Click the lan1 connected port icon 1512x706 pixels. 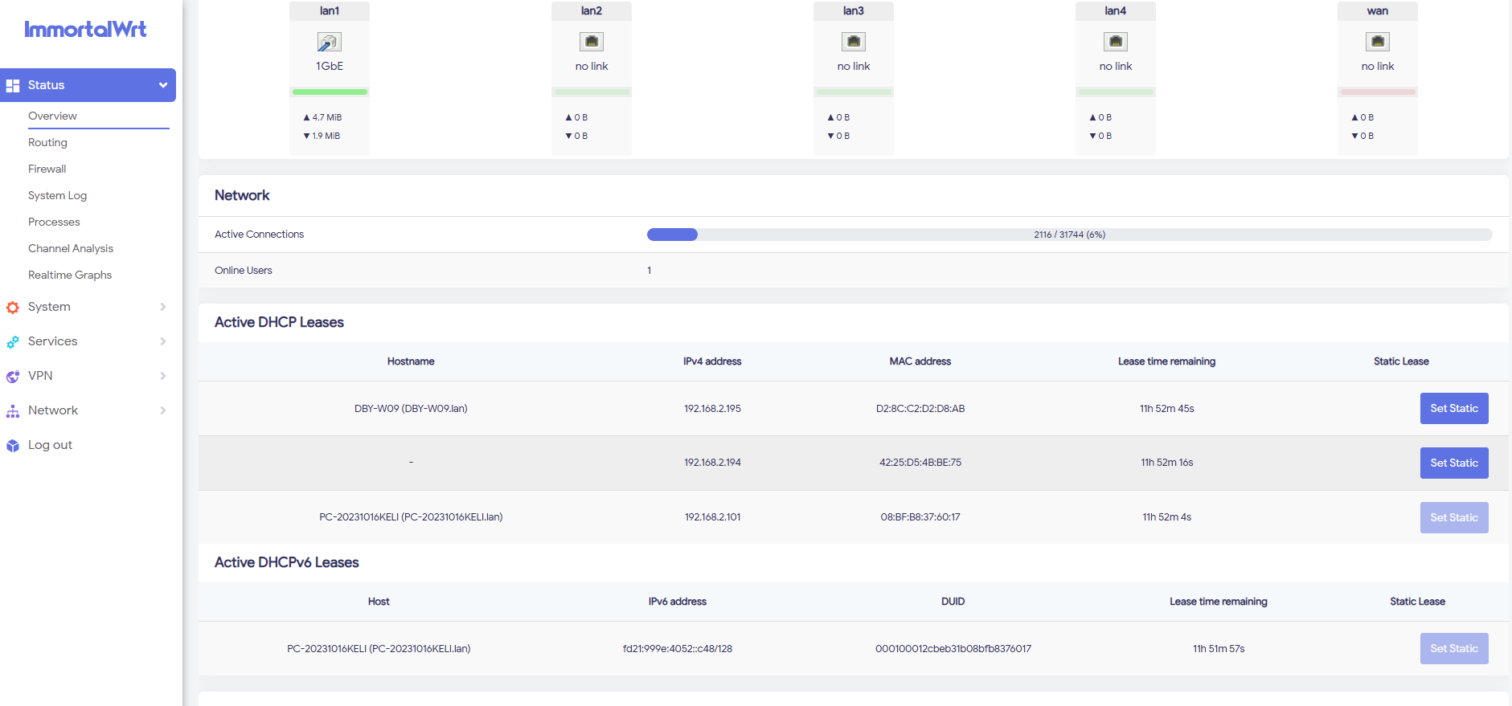point(330,42)
